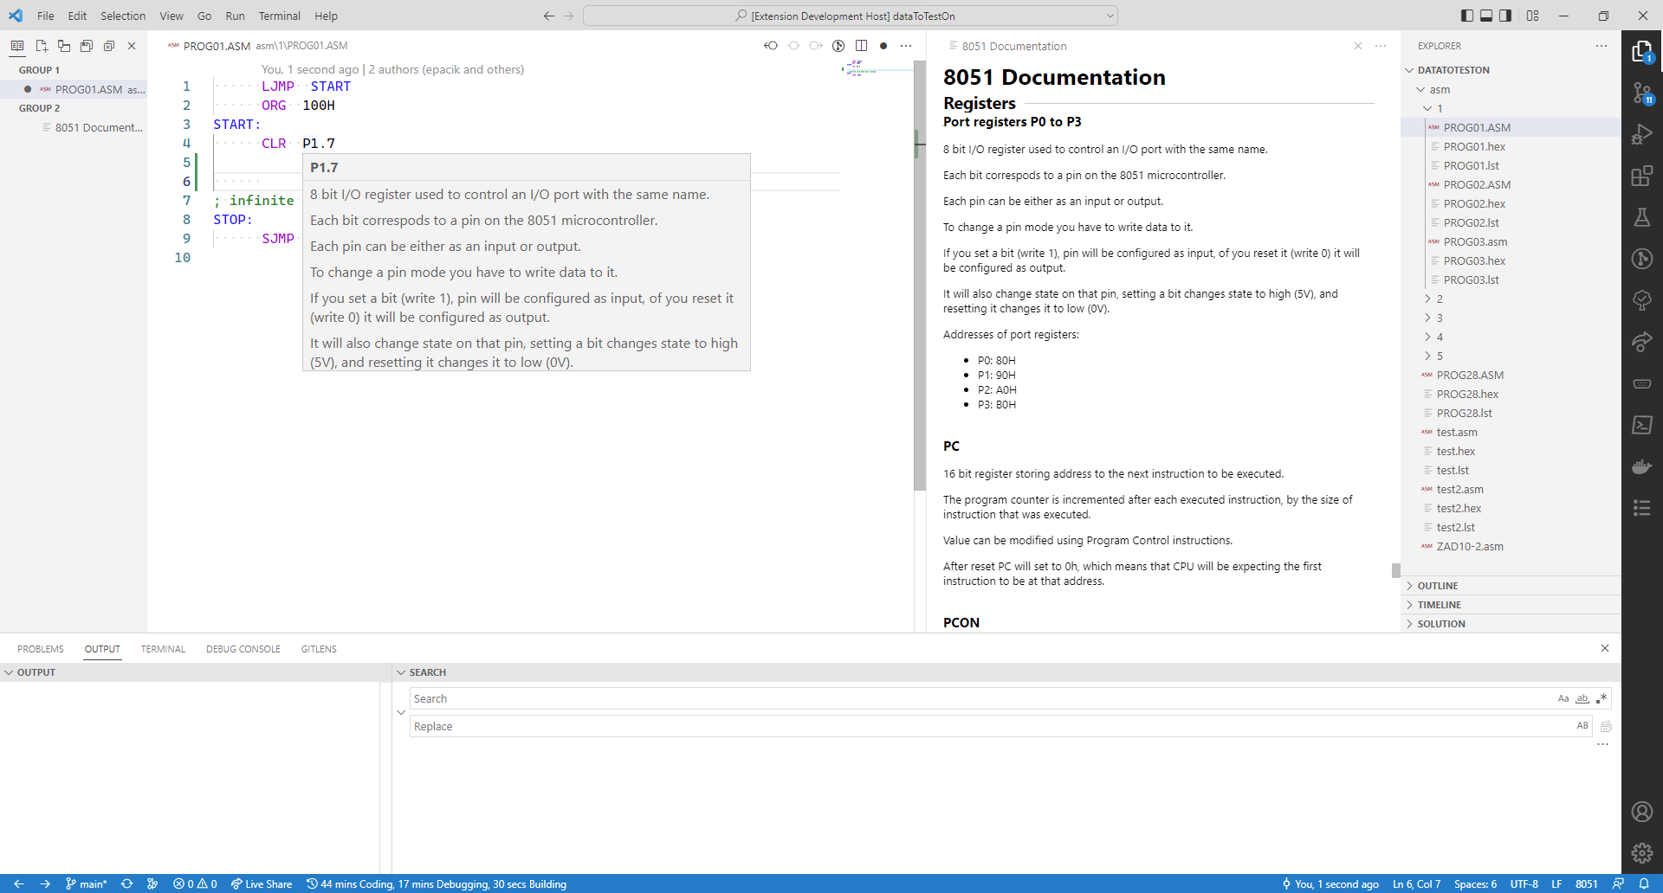Viewport: 1663px width, 893px height.
Task: Open the Extensions view
Action: 1642,177
